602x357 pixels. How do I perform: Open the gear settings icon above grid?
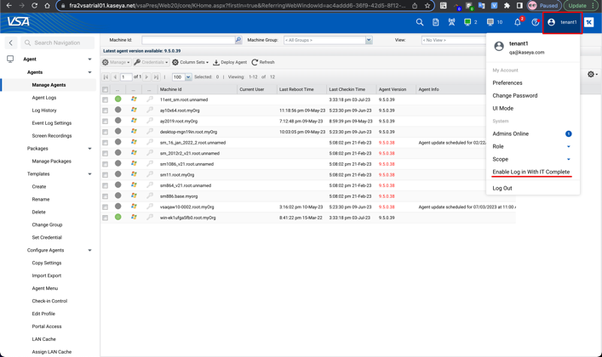pyautogui.click(x=591, y=75)
